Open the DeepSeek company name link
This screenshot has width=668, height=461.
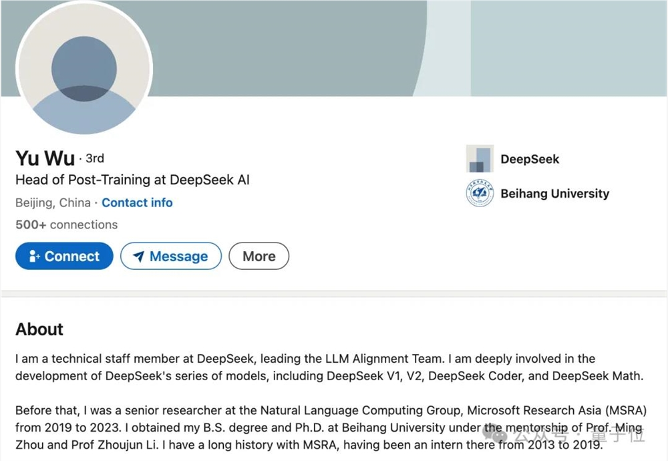[530, 159]
